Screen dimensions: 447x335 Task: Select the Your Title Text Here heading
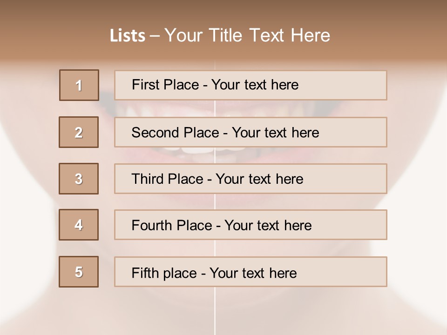(247, 35)
